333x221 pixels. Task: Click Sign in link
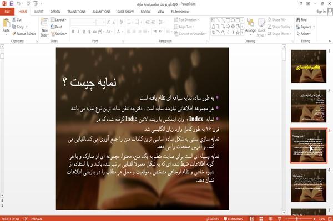pyautogui.click(x=321, y=12)
